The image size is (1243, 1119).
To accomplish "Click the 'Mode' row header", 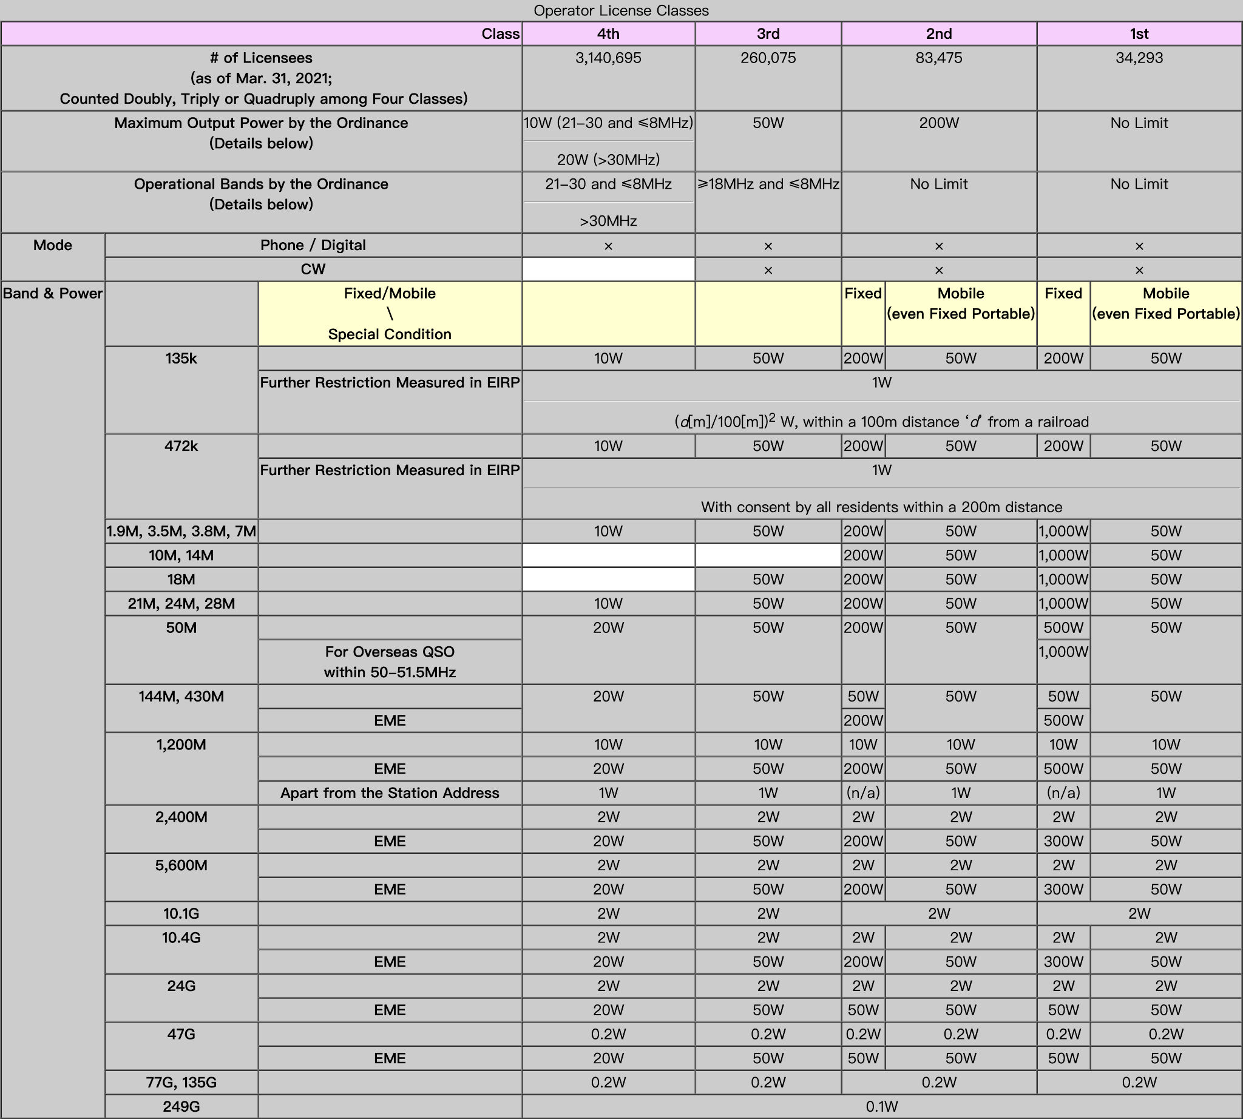I will (x=53, y=256).
